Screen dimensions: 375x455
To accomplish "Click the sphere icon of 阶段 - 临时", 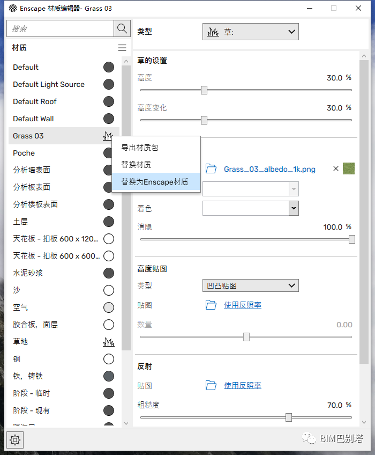I will (x=109, y=393).
